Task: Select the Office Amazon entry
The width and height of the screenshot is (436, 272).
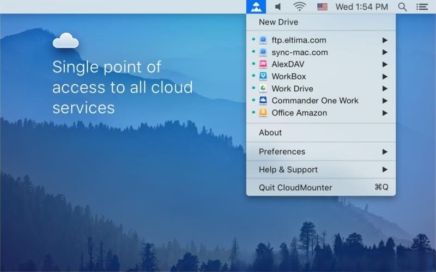Action: (321, 113)
